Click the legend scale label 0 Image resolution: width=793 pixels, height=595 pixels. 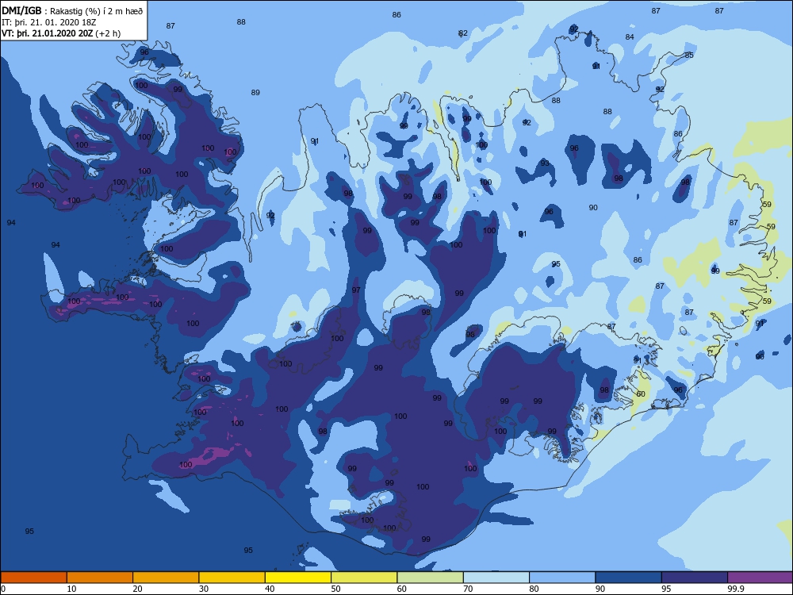click(x=3, y=589)
